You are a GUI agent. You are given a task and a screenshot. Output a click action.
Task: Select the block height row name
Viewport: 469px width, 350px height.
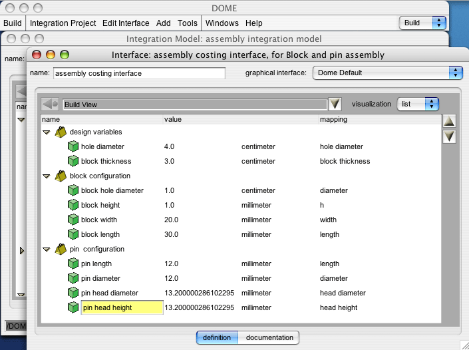(100, 205)
